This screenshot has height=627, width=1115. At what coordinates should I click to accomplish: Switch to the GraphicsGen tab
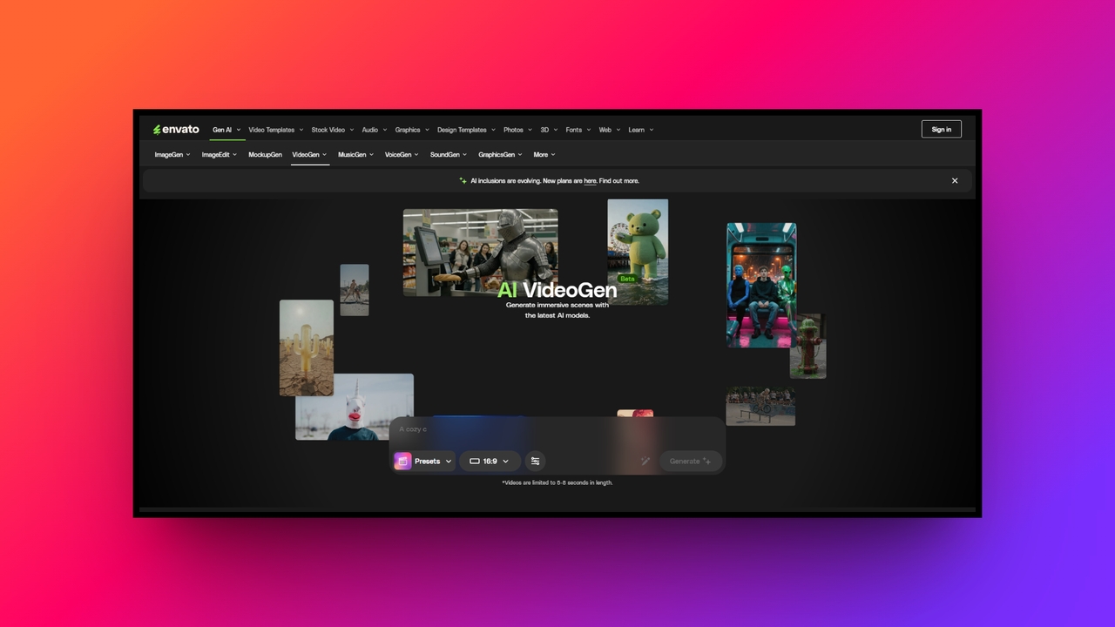click(501, 155)
